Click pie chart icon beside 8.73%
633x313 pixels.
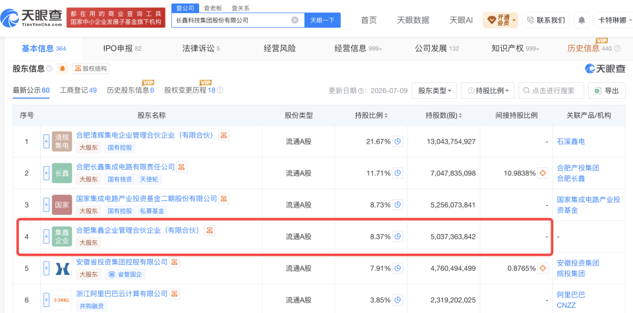tap(398, 204)
